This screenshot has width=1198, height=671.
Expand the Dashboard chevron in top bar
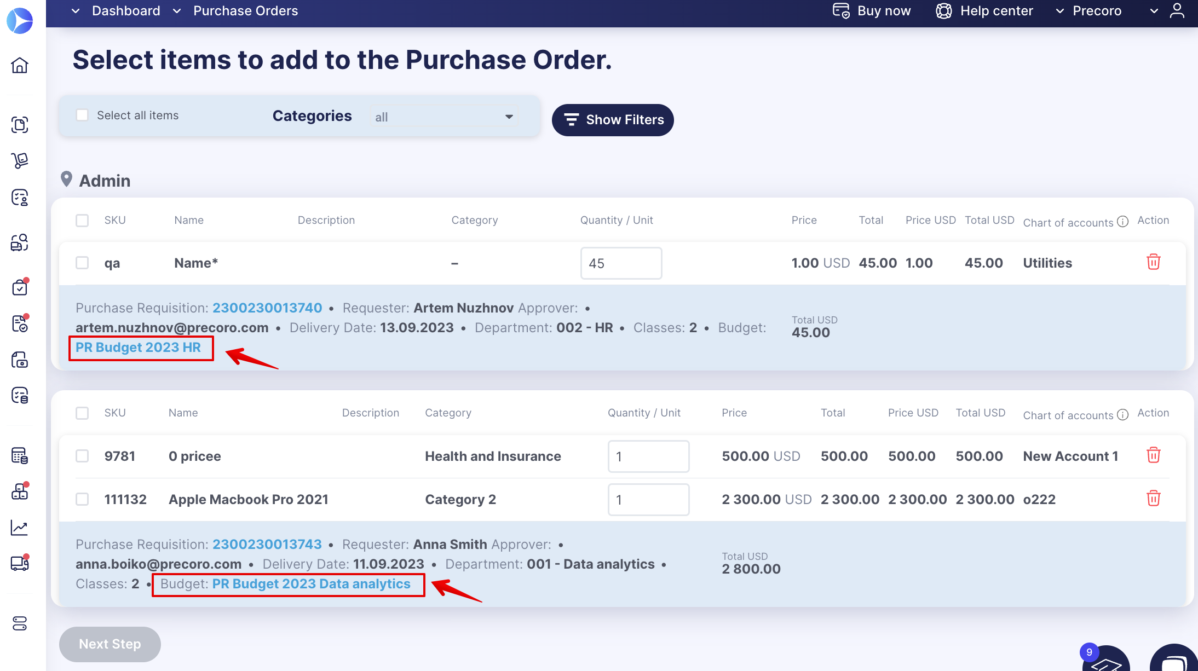click(75, 10)
